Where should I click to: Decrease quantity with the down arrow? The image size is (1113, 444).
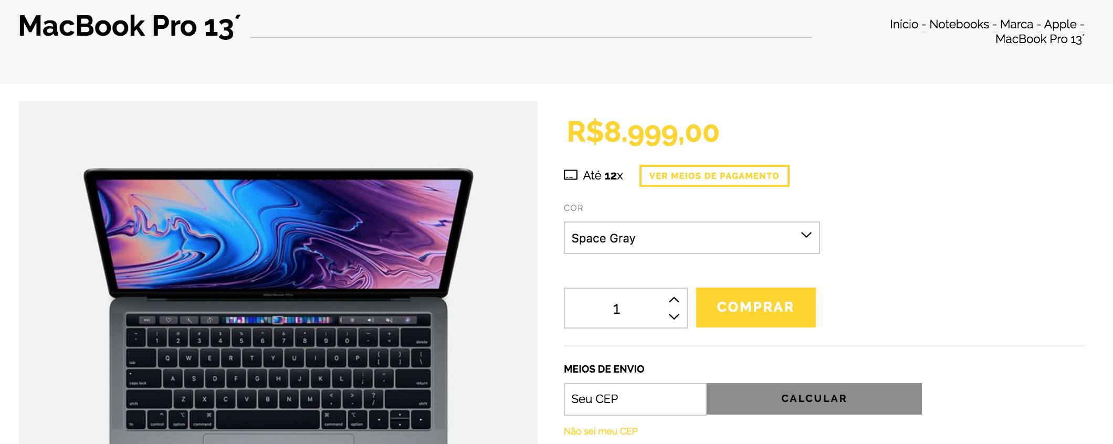pyautogui.click(x=674, y=316)
